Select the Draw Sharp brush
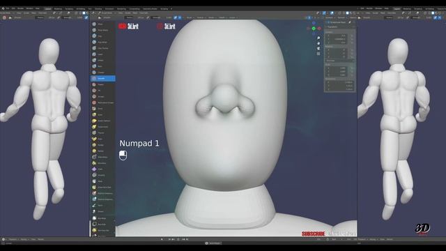The image size is (446, 251). click(x=102, y=30)
